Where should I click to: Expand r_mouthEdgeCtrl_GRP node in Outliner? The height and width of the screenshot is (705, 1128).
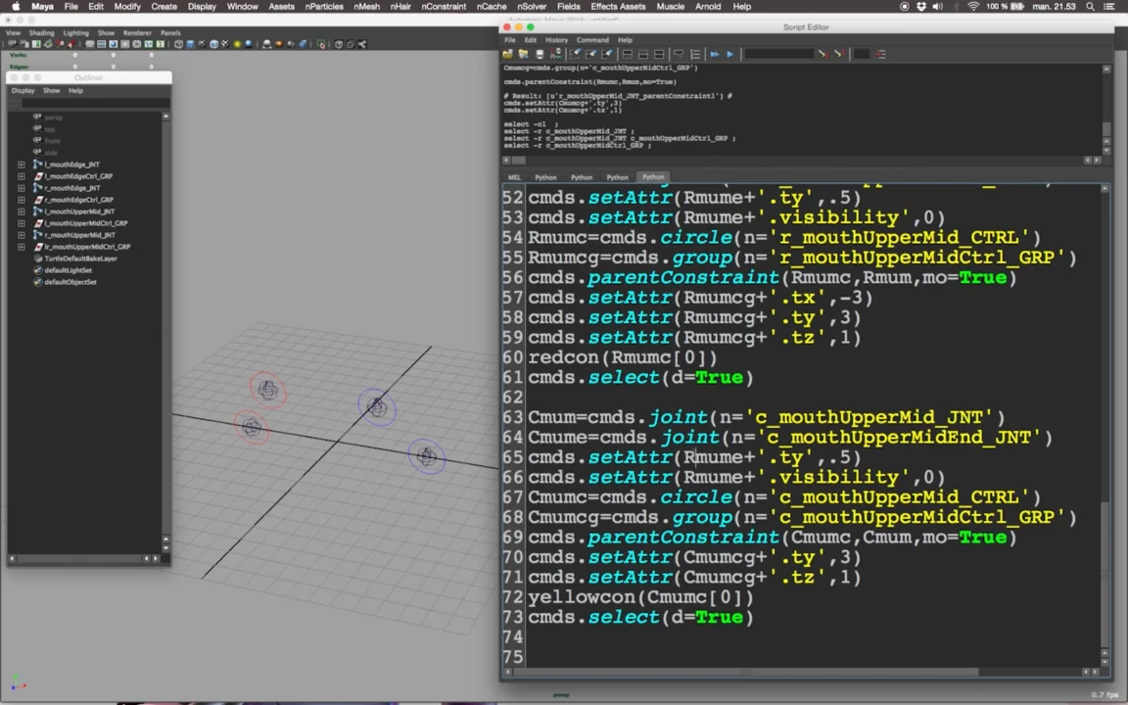coord(21,200)
